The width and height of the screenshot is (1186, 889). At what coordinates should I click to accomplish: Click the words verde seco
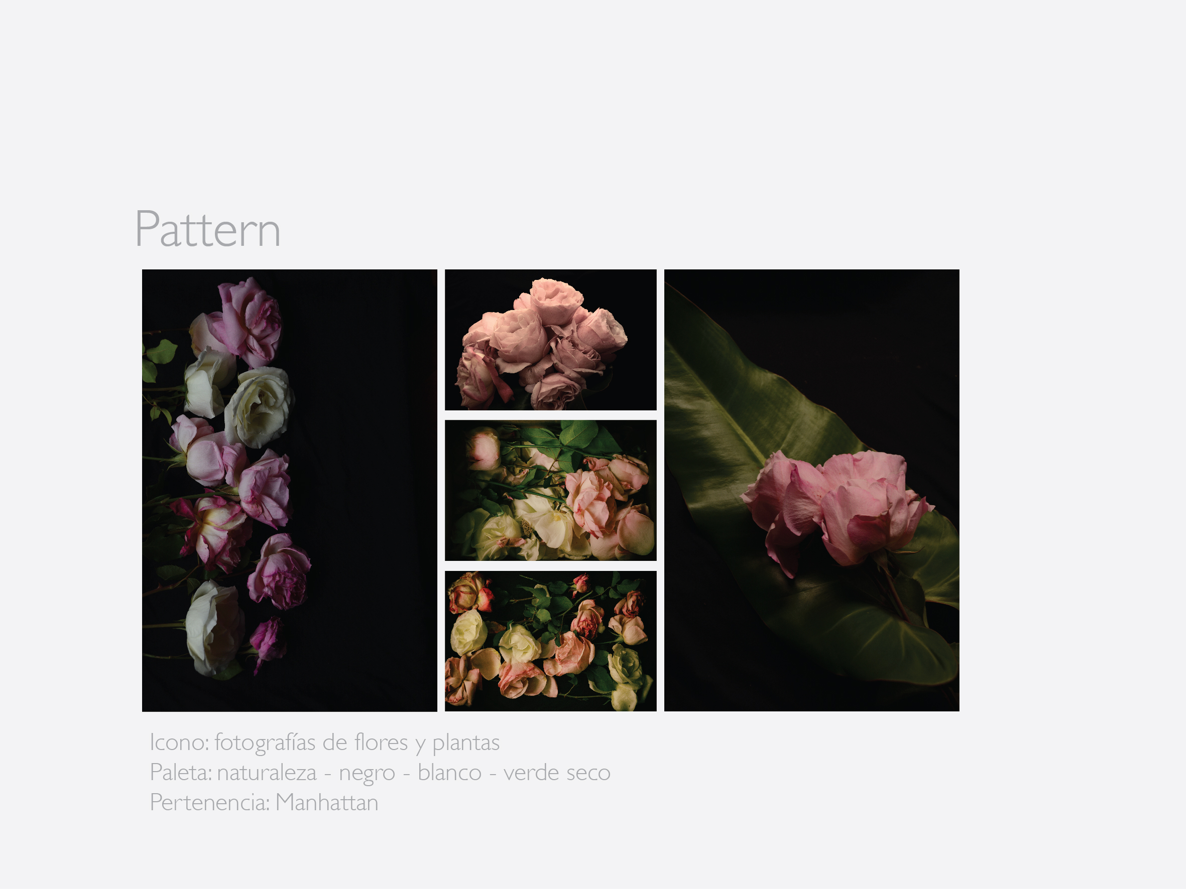coord(557,773)
